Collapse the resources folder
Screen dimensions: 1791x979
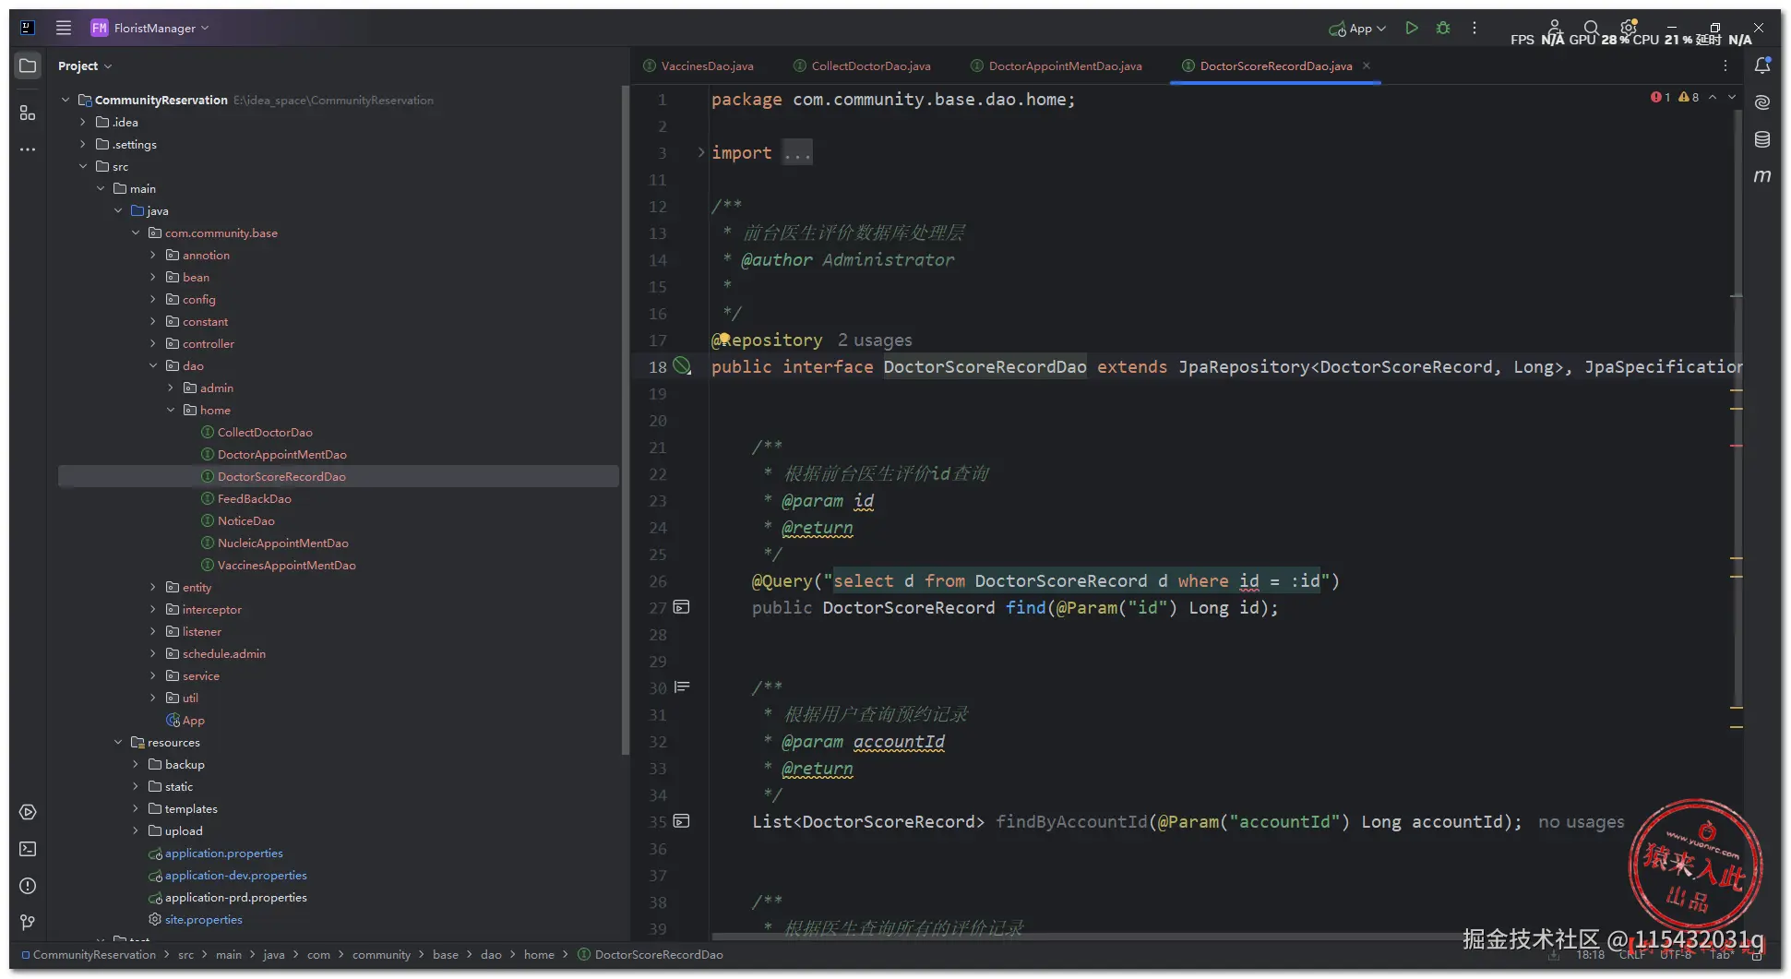coord(118,742)
